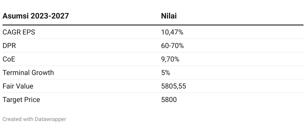
Task: Click the 5% terminal growth value
Action: (166, 73)
